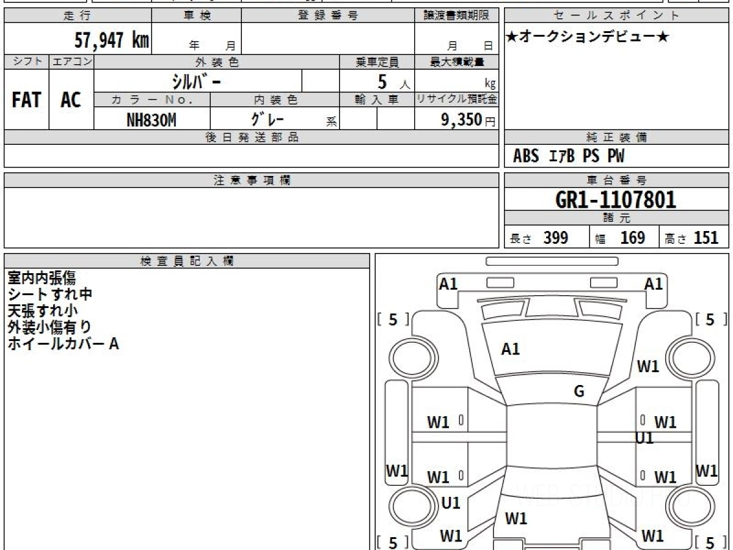Select the 最大積載量 header
Screen dimensions: 733x550
click(456, 62)
